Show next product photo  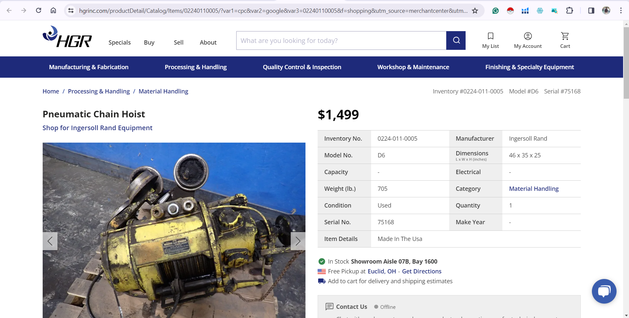tap(298, 241)
